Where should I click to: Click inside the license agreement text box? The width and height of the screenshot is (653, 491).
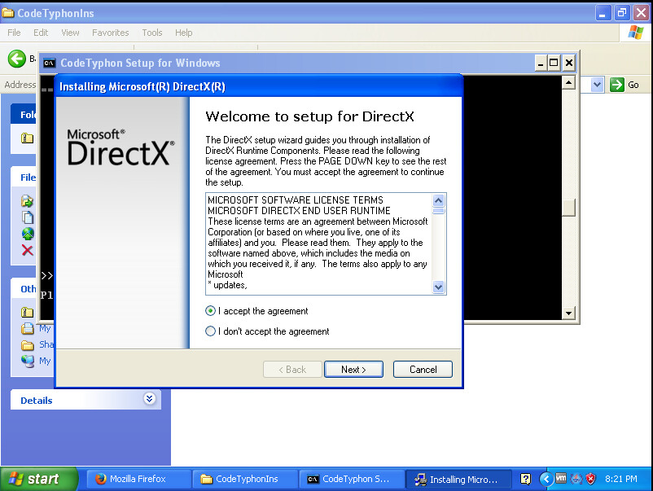pos(318,243)
